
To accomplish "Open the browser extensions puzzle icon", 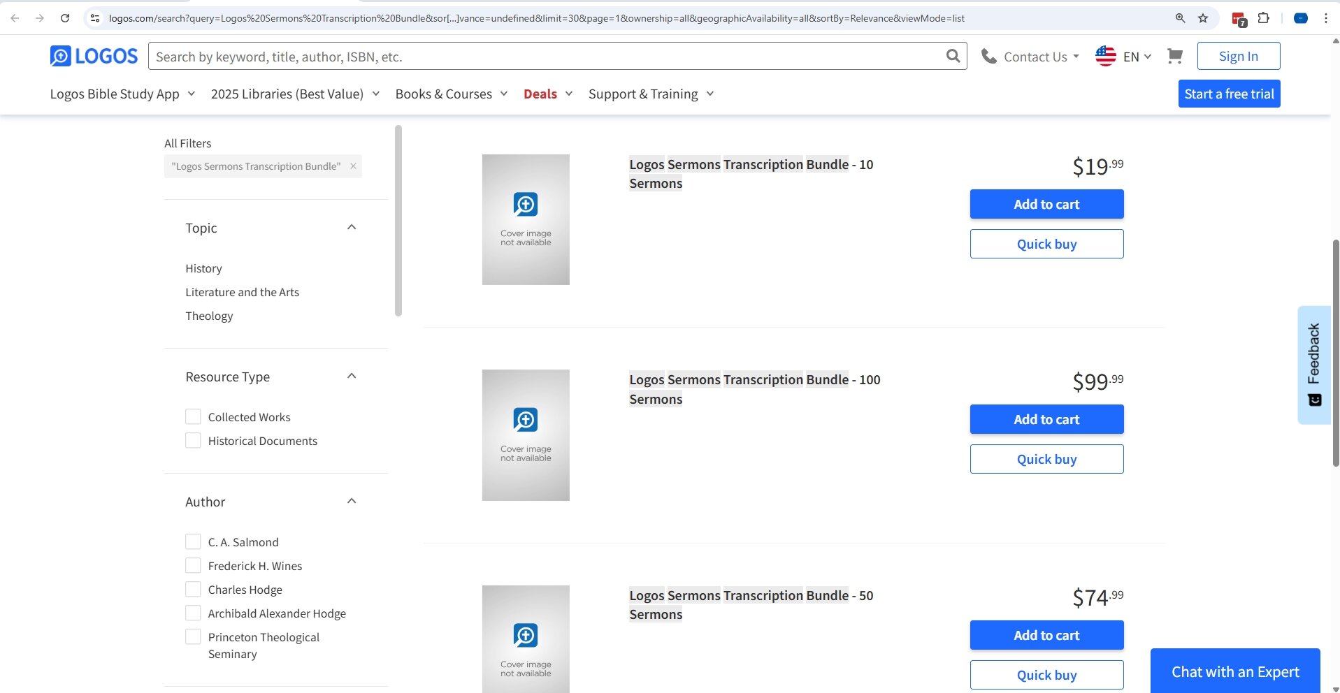I will (1264, 18).
